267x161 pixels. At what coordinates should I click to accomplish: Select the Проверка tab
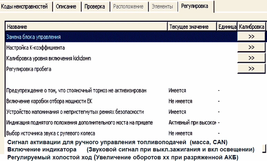tap(95, 7)
